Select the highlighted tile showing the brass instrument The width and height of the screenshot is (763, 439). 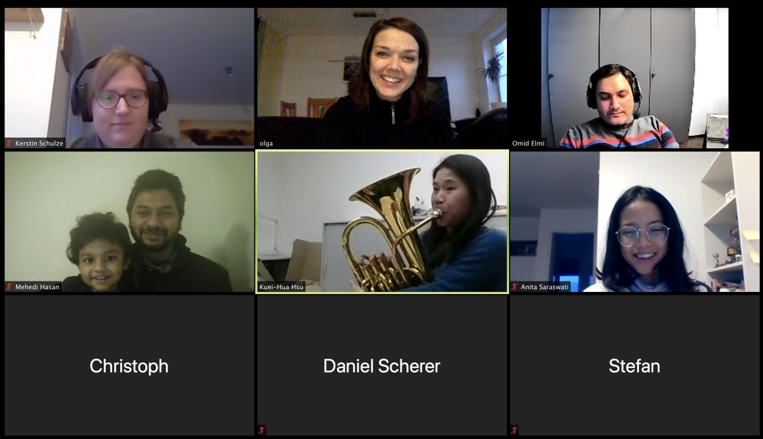point(382,221)
